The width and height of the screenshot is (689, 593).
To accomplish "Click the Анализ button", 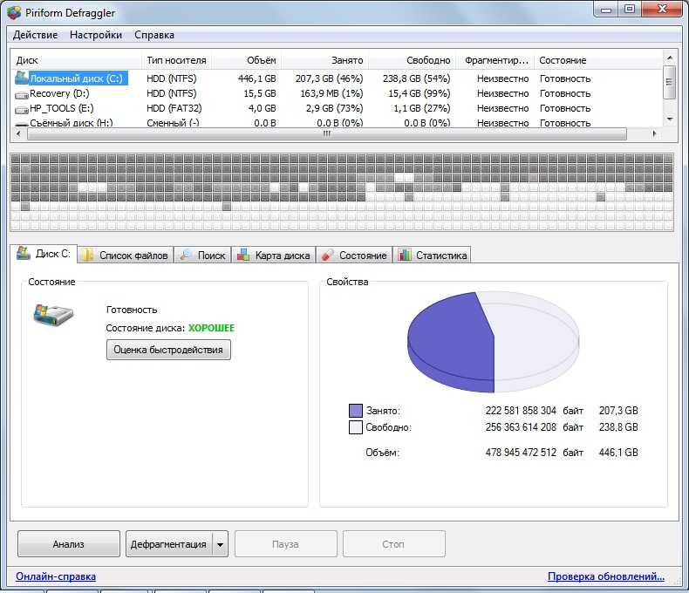I will point(69,544).
